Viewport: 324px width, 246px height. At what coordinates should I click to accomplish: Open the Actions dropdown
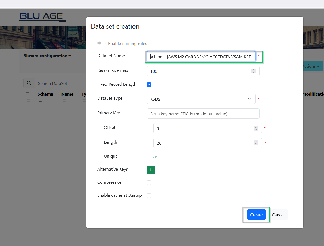[x=312, y=66]
